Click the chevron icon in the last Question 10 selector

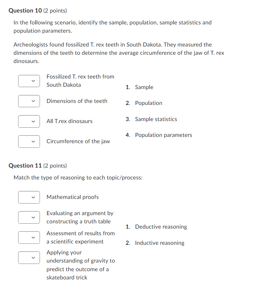click(x=33, y=142)
